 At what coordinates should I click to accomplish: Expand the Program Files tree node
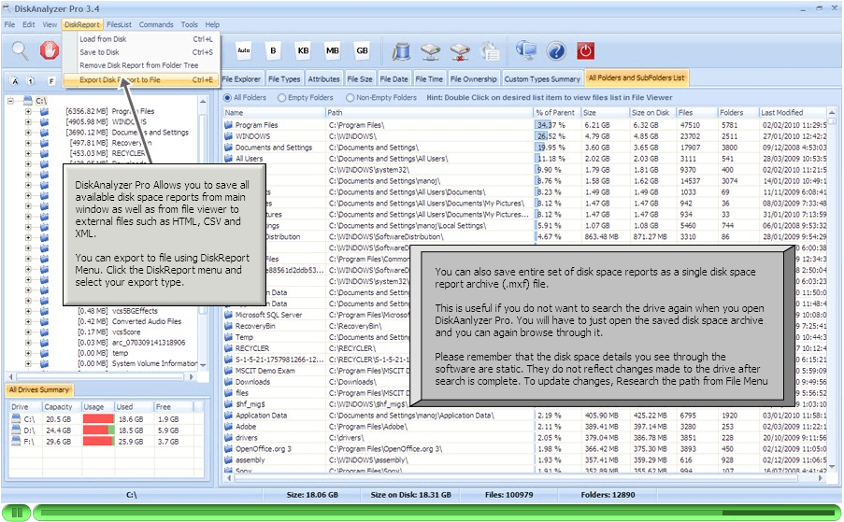point(28,111)
